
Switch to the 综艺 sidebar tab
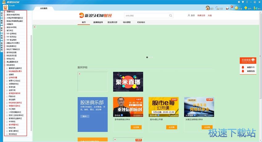point(2,14)
